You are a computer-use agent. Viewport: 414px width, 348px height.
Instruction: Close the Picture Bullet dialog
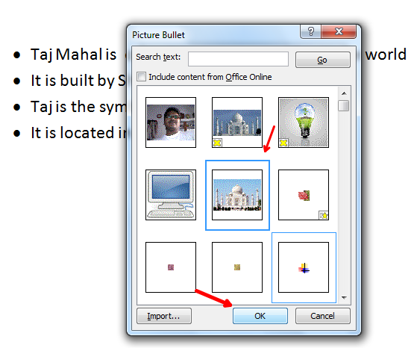tap(339, 31)
